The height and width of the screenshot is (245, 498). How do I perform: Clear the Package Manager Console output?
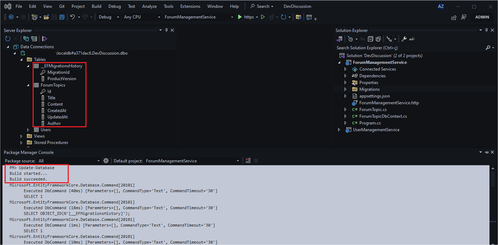248,161
